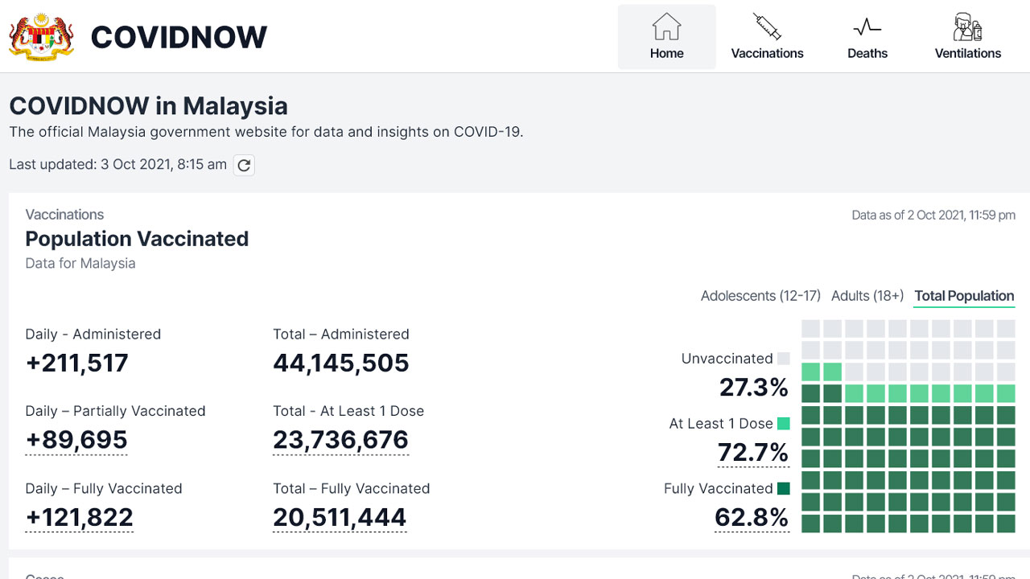Viewport: 1030px width, 579px height.
Task: Click the +89,695 partially vaccinated value
Action: click(76, 440)
